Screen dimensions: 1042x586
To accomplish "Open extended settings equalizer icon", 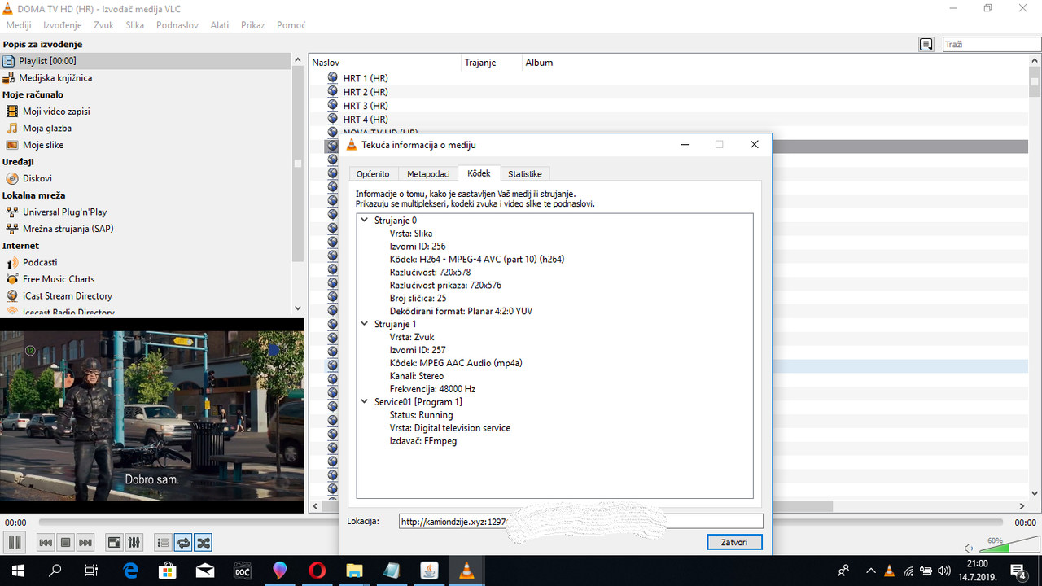I will [x=134, y=542].
